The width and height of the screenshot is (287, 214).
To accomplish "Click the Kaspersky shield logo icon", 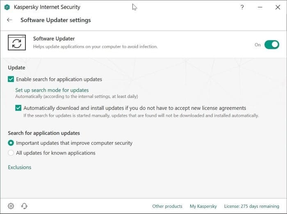I will (x=7, y=7).
